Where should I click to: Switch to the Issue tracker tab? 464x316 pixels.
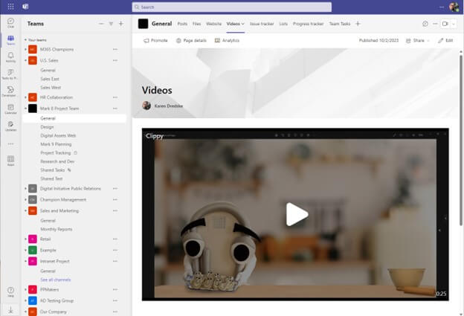(262, 24)
